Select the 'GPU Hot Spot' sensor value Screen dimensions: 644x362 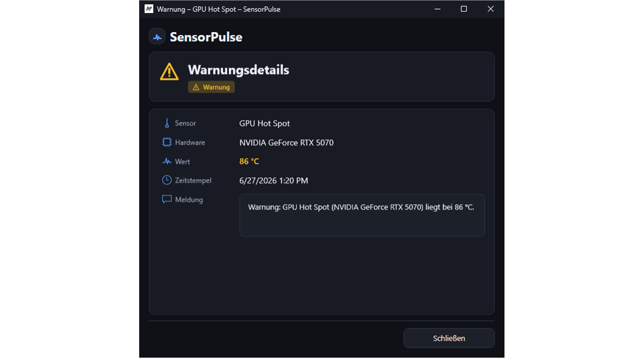(264, 123)
